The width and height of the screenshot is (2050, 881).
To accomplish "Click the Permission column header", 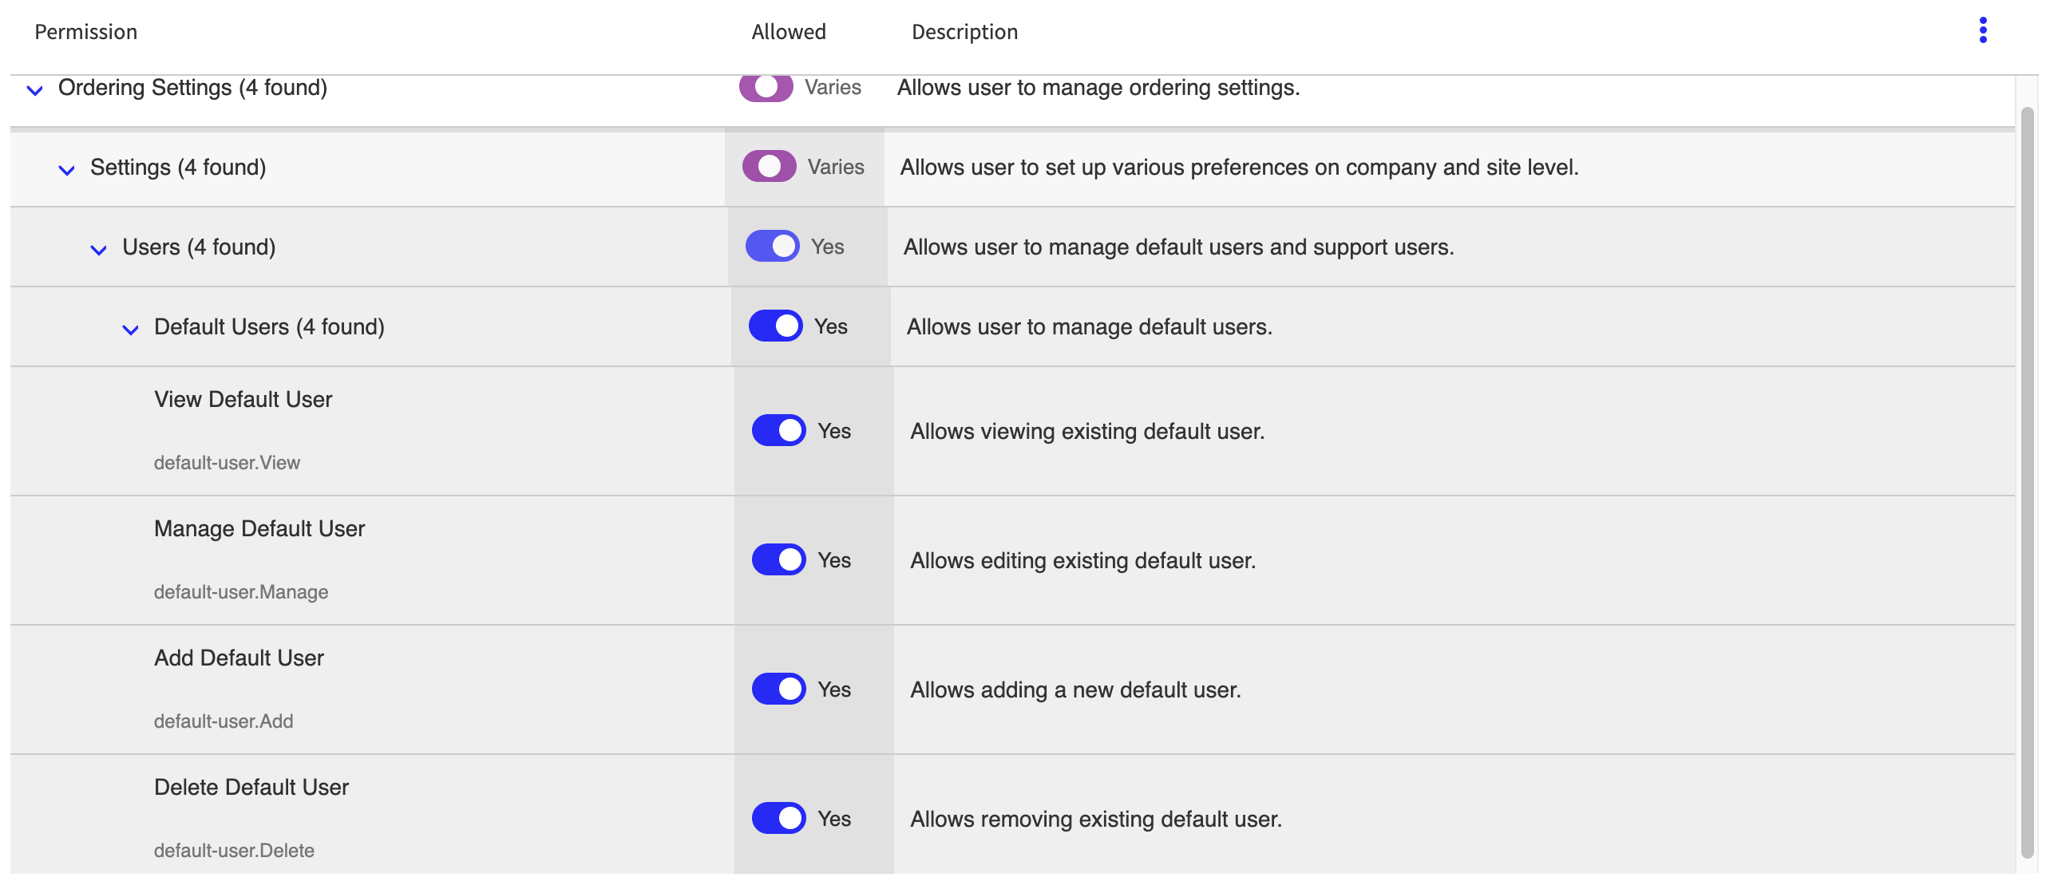I will tap(85, 32).
